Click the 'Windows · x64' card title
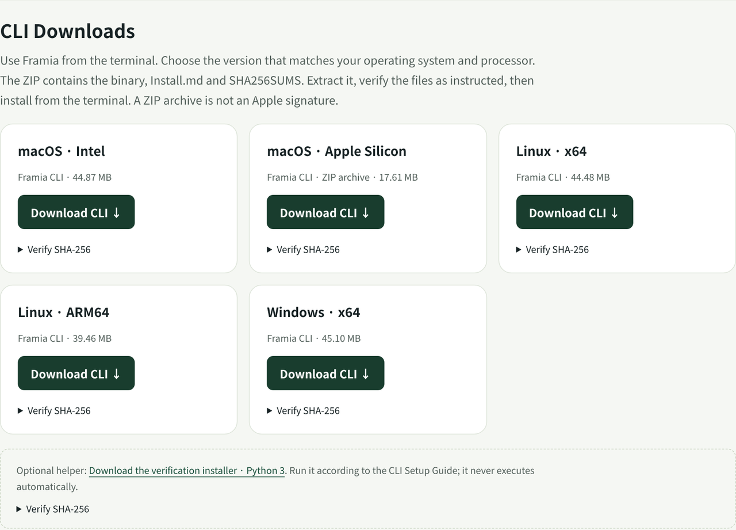The width and height of the screenshot is (736, 530). point(313,312)
